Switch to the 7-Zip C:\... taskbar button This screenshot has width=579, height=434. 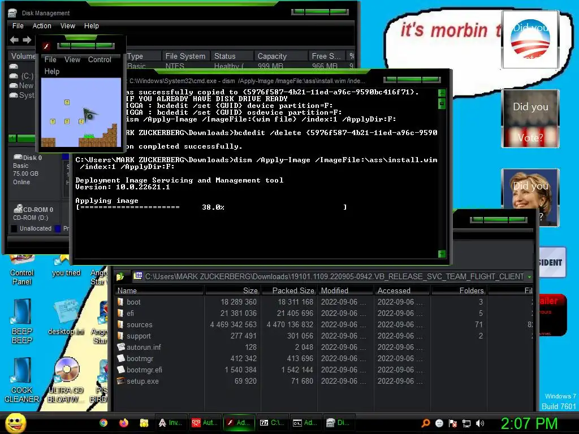coord(272,423)
